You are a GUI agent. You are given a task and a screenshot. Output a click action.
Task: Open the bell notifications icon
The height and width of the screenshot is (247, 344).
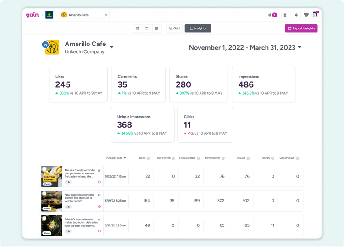coord(296,15)
